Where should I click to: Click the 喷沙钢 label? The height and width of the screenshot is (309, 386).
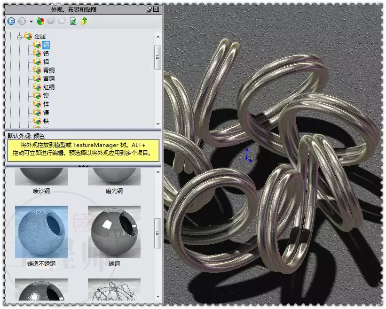click(x=41, y=191)
